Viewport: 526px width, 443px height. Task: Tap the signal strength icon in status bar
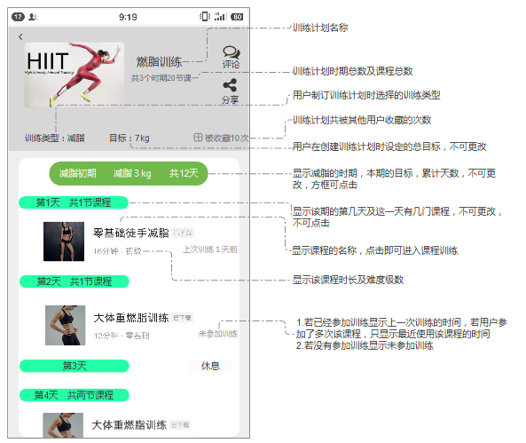click(220, 16)
